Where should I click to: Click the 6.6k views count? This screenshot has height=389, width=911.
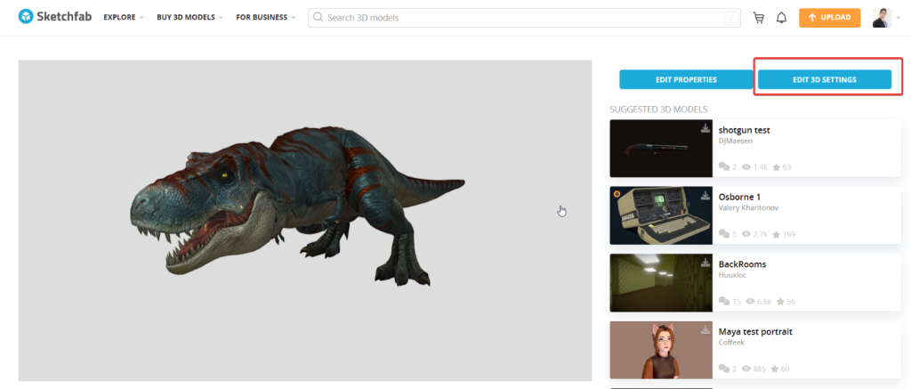pos(764,301)
